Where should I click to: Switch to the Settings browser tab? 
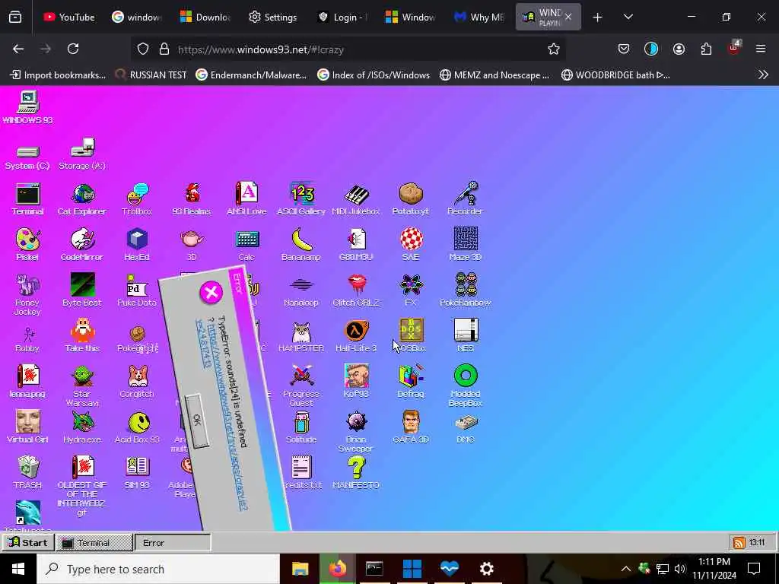273,17
